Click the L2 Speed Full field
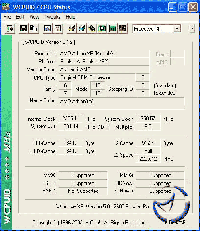This screenshot has width=200, height=231. (148, 151)
